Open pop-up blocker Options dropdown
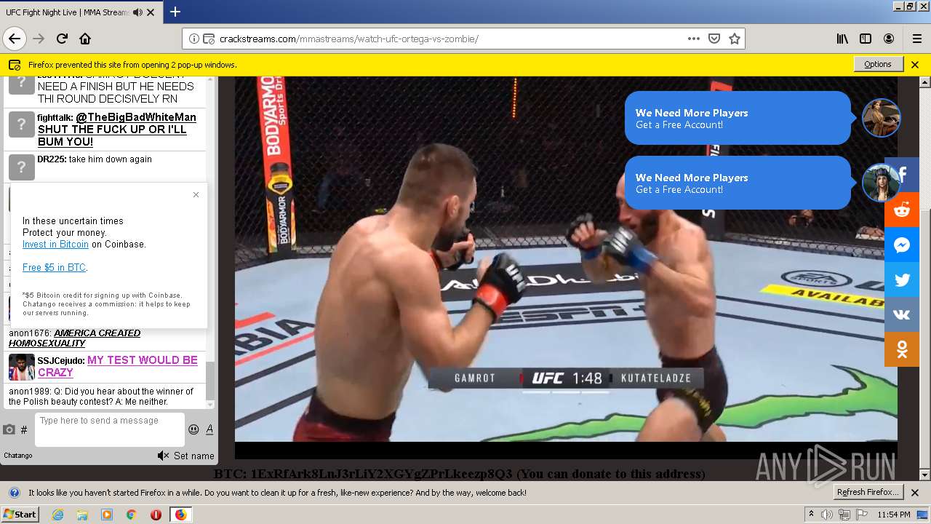 pyautogui.click(x=878, y=64)
